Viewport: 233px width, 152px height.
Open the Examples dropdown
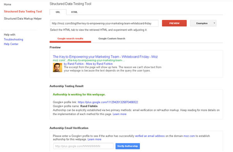pos(203,23)
